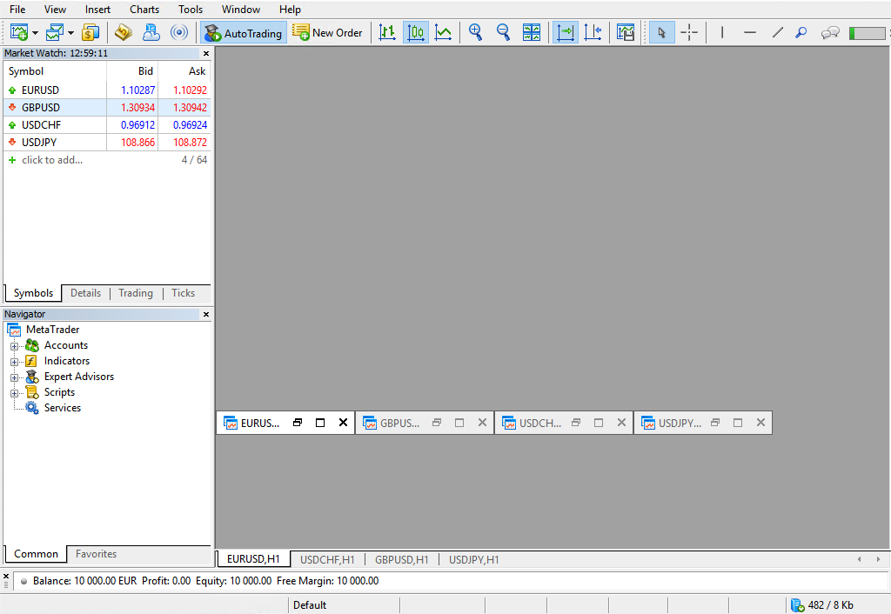The image size is (891, 614).
Task: Open the tile windows icon
Action: [x=532, y=32]
